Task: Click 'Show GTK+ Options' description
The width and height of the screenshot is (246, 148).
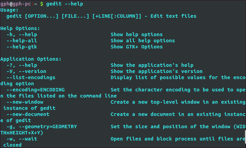Action: [x=137, y=47]
